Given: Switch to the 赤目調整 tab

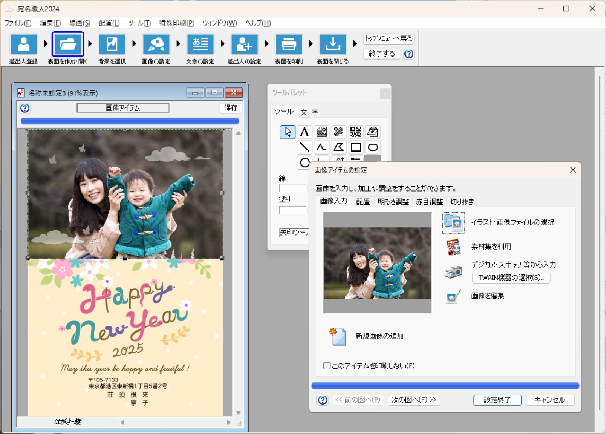Looking at the screenshot, I should pyautogui.click(x=429, y=201).
